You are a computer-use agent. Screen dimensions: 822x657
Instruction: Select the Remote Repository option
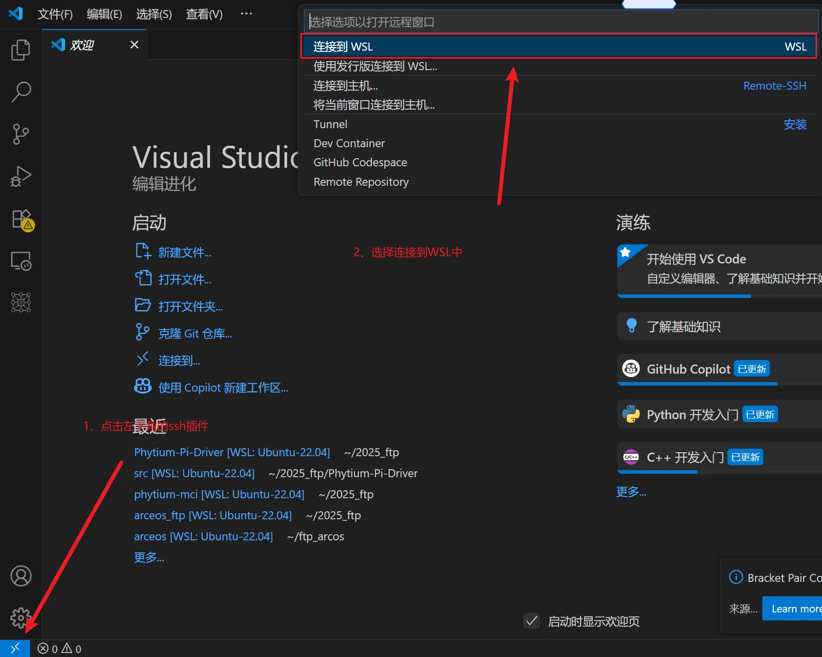click(559, 182)
